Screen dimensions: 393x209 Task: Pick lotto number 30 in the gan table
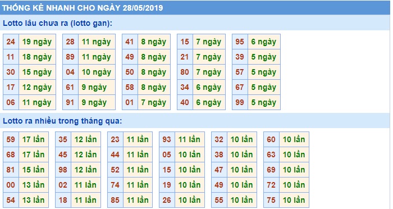[x=11, y=72]
